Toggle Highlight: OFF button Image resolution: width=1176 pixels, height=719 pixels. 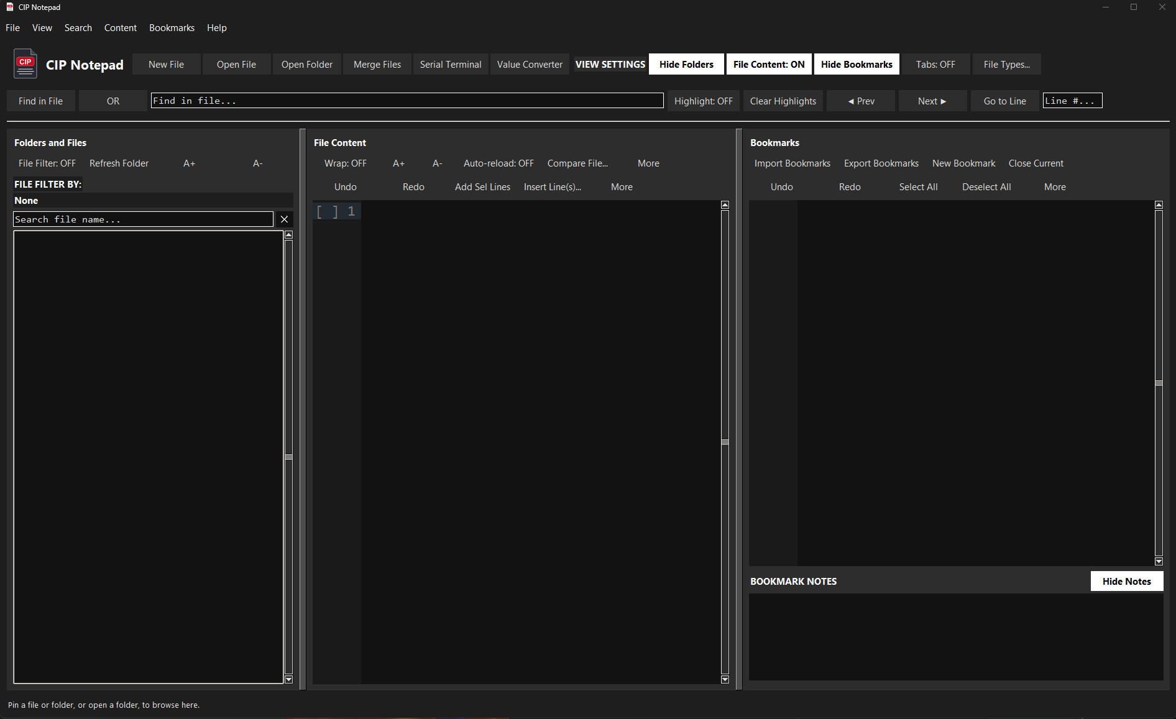(704, 101)
